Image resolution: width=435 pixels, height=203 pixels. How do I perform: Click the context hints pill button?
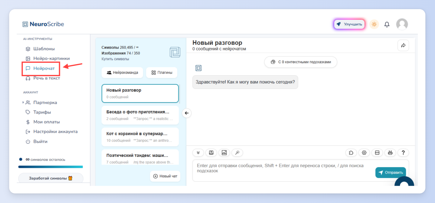[301, 62]
